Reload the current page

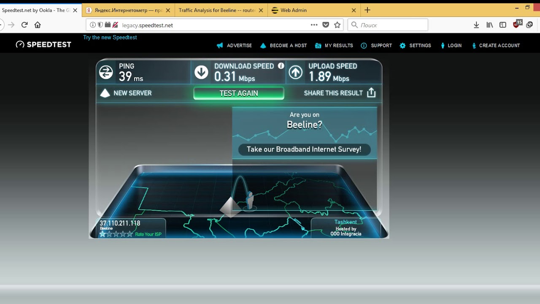[24, 25]
